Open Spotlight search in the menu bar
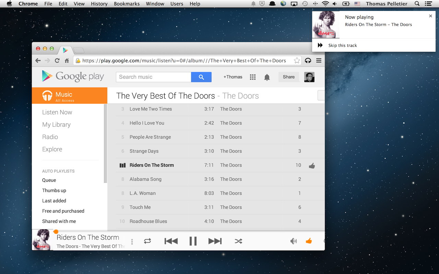The image size is (439, 274). pyautogui.click(x=417, y=4)
